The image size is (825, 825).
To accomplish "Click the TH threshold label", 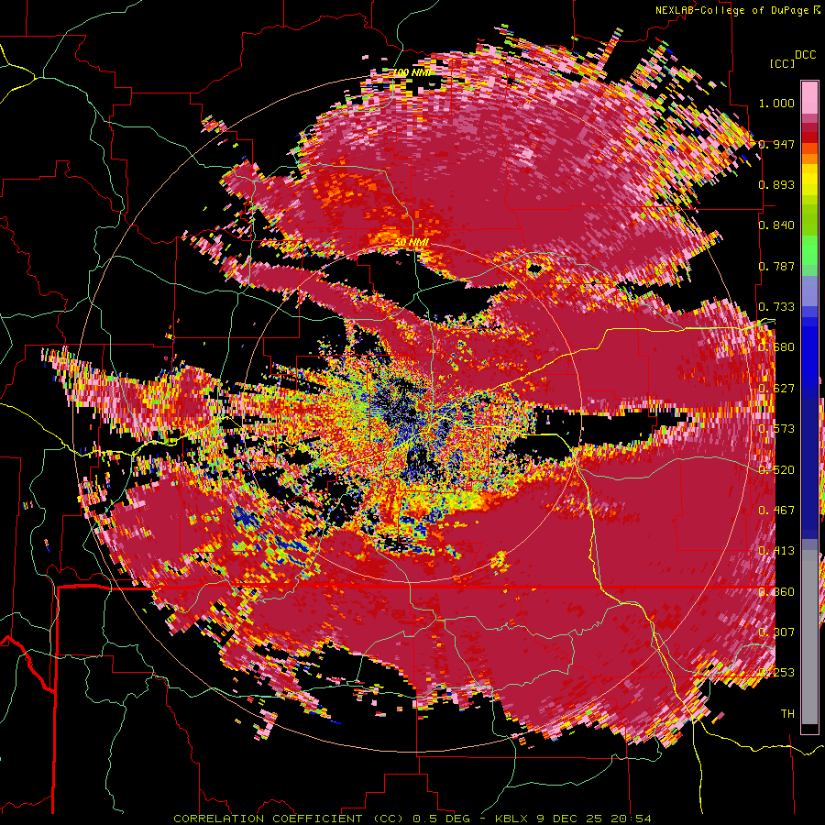I will click(x=787, y=714).
